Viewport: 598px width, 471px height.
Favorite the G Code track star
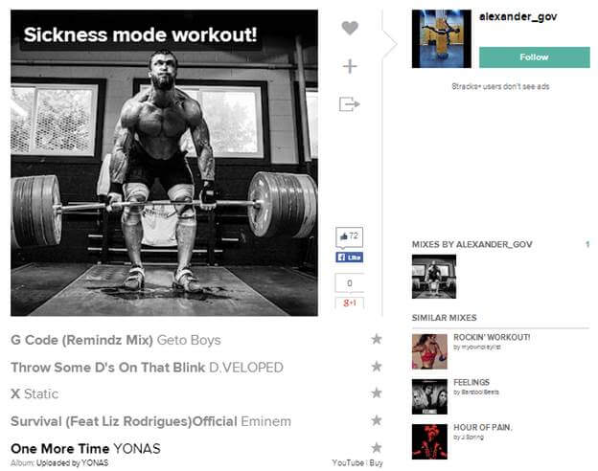(377, 339)
